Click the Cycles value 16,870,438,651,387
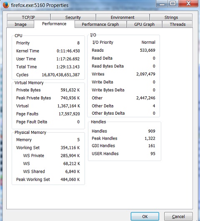Image resolution: width=200 pixels, height=221 pixels. pyautogui.click(x=61, y=75)
